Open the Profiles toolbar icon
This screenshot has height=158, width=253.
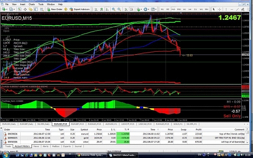(11, 9)
